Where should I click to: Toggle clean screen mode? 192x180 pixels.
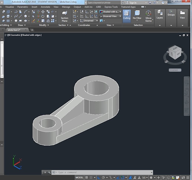click(x=183, y=177)
